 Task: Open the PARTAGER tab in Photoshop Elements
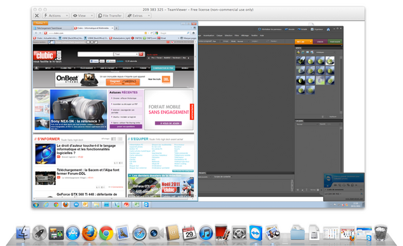coord(335,42)
